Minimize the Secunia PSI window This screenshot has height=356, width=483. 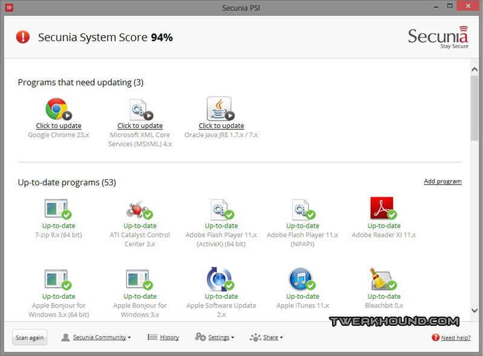436,7
